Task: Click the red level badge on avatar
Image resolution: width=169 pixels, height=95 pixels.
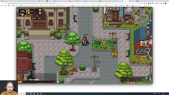Action: [26, 16]
